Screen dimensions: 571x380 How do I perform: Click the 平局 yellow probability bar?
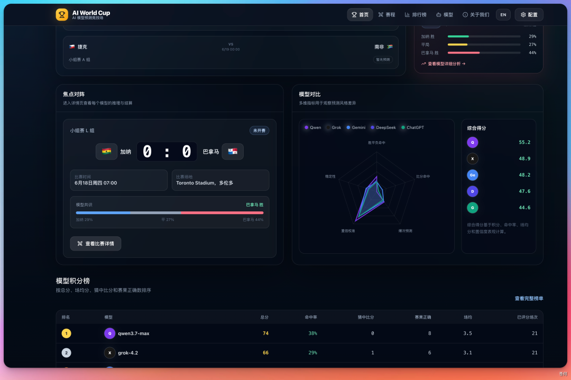(x=457, y=44)
